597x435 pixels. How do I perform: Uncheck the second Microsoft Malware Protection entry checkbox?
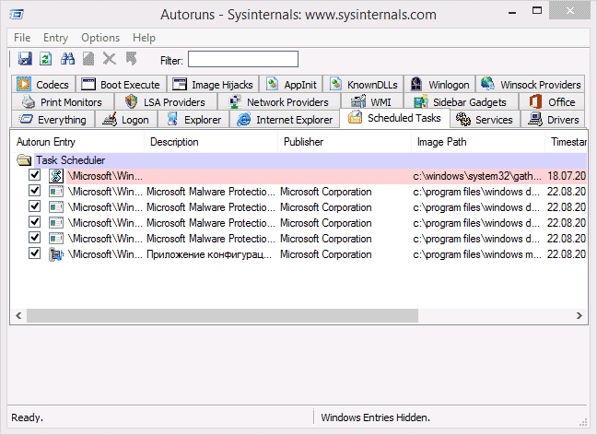(35, 206)
